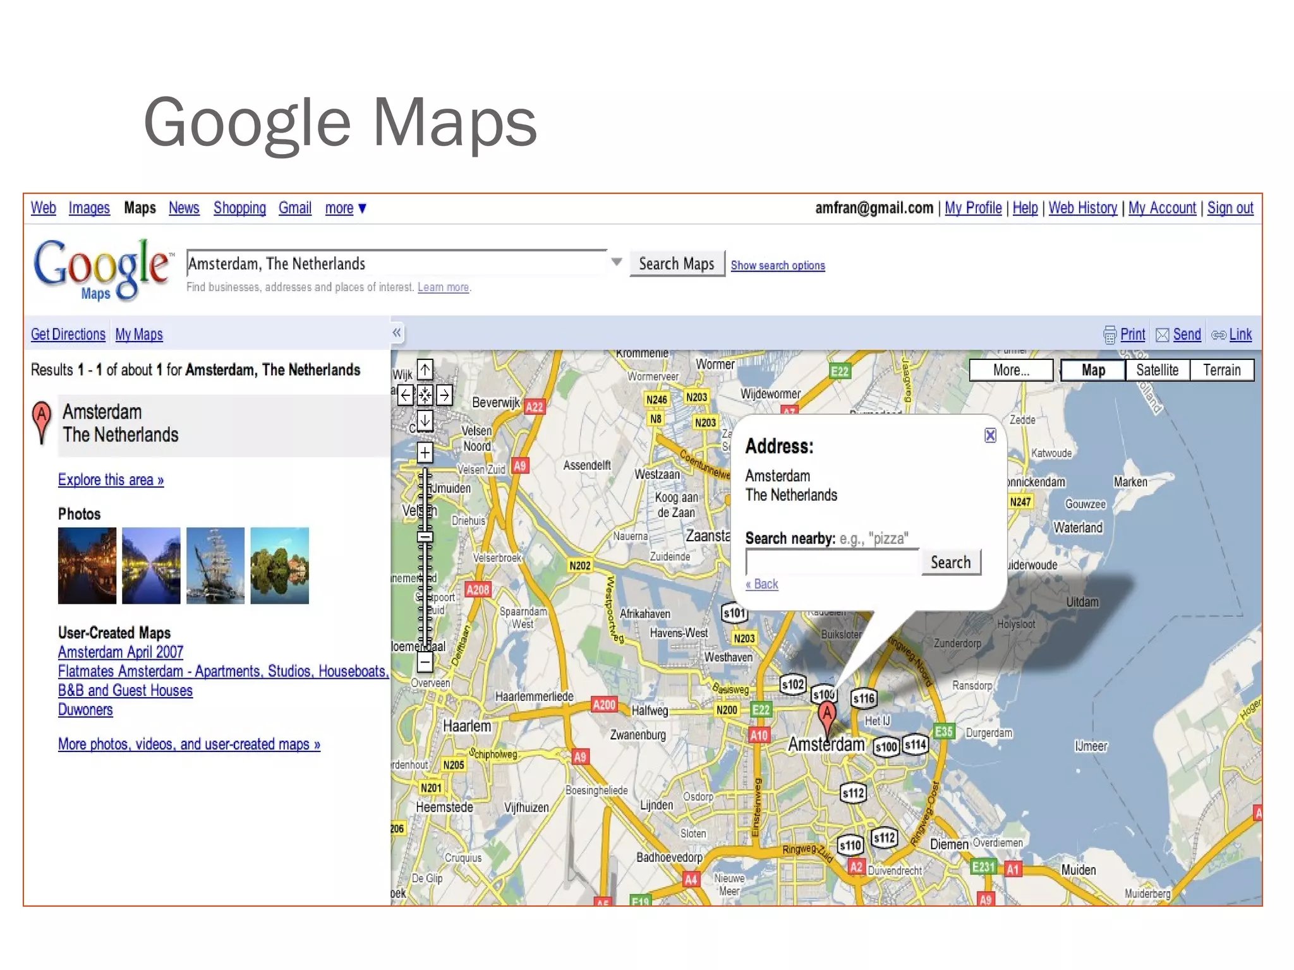1294x970 pixels.
Task: Open the first canal night photo thumbnail
Action: [x=87, y=566]
